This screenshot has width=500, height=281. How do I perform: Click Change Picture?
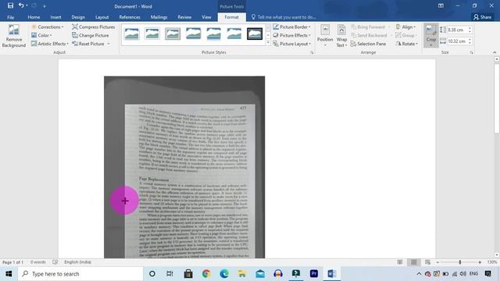pyautogui.click(x=91, y=35)
